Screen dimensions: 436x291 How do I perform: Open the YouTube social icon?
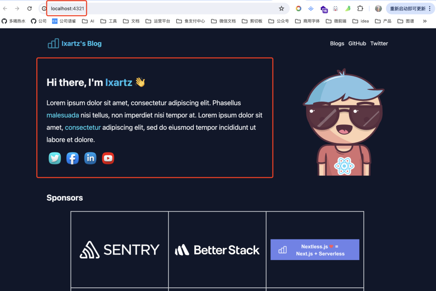pyautogui.click(x=108, y=158)
